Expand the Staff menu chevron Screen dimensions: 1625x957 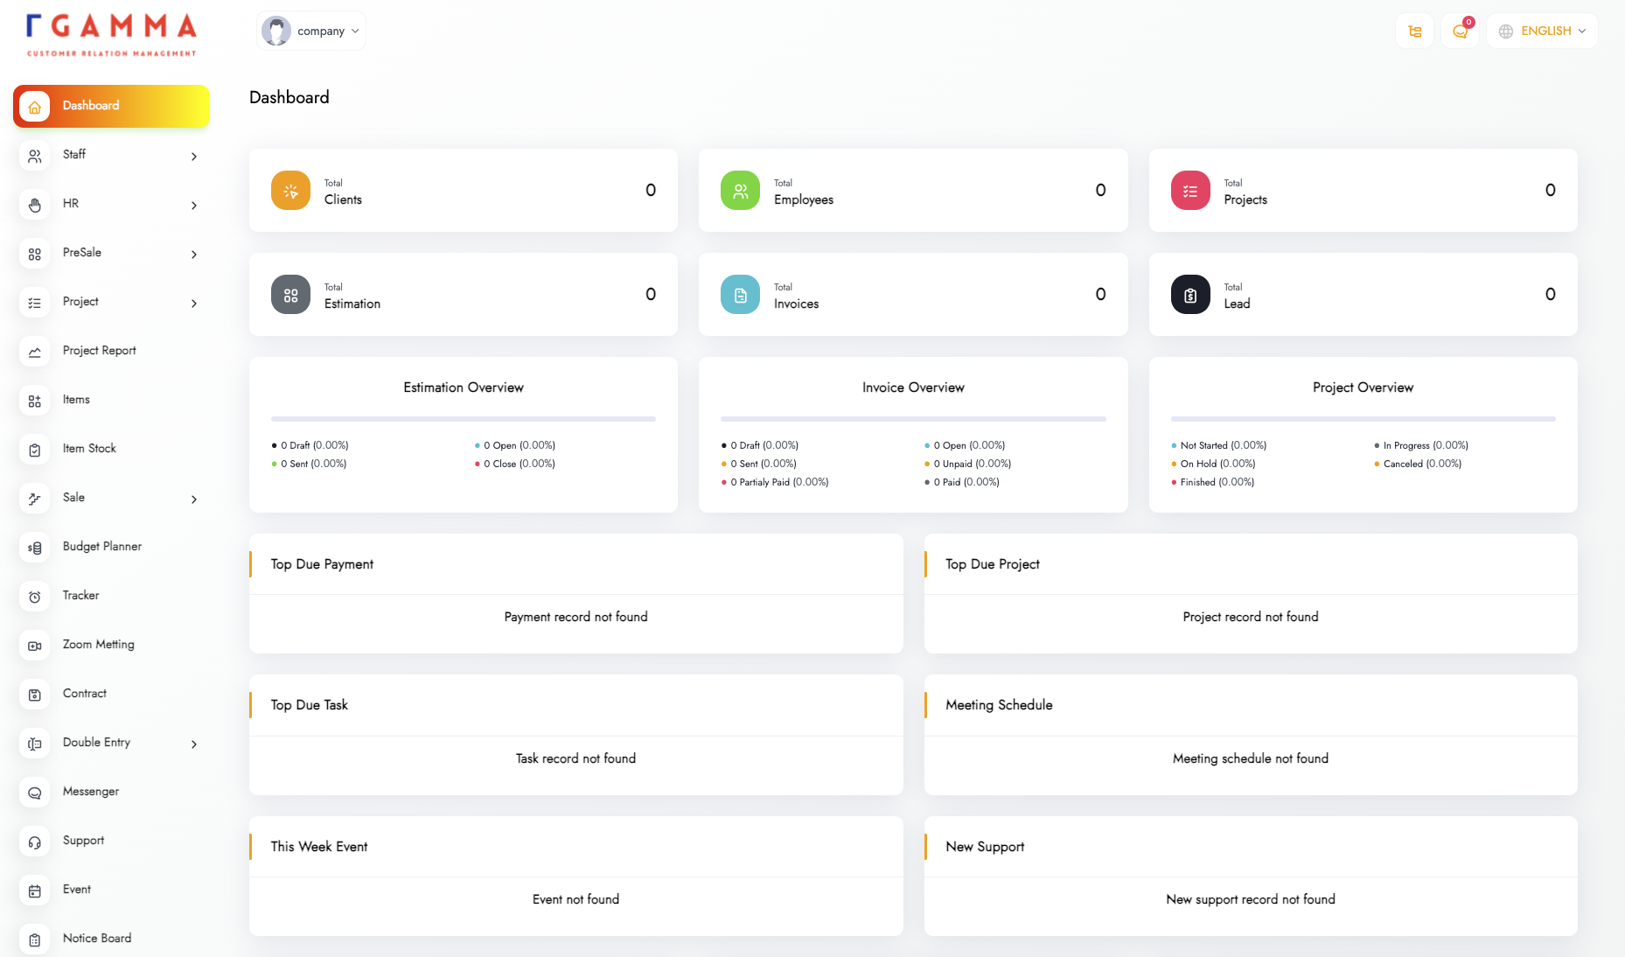coord(194,157)
